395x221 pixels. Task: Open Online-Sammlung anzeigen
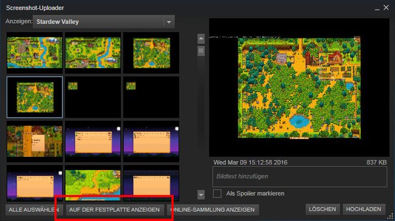point(213,209)
